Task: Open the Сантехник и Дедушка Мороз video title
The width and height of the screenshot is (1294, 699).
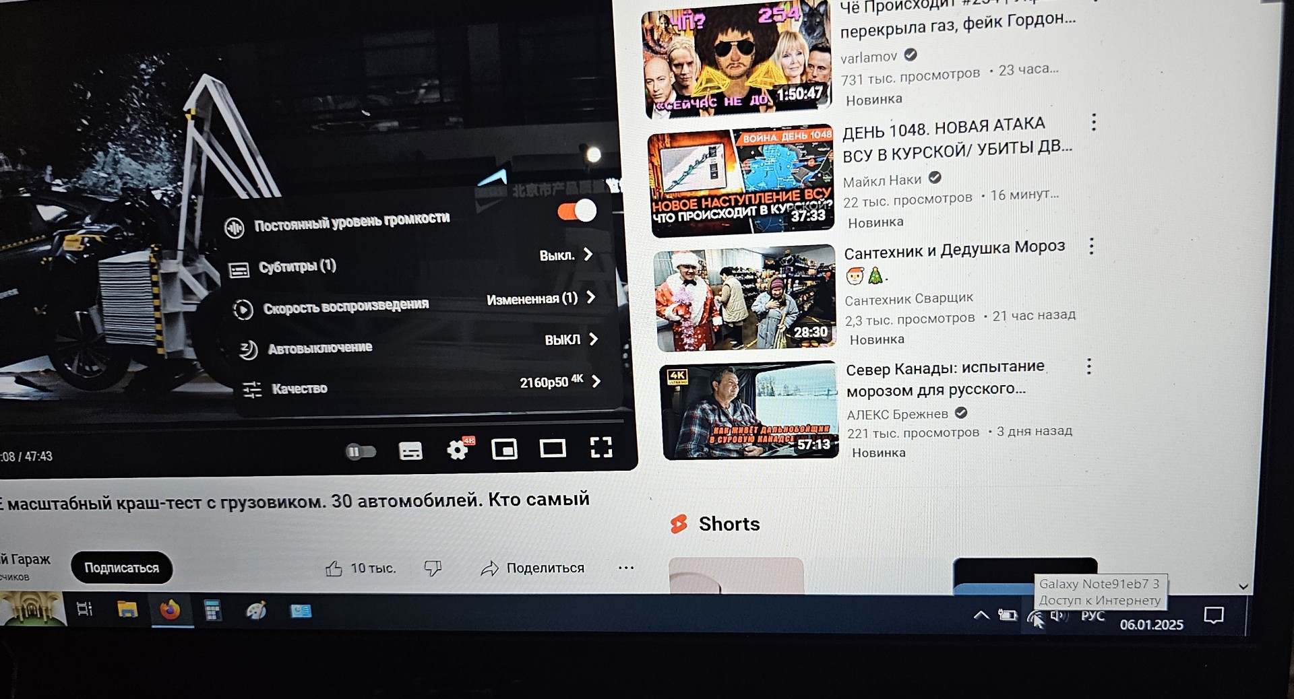Action: [955, 261]
